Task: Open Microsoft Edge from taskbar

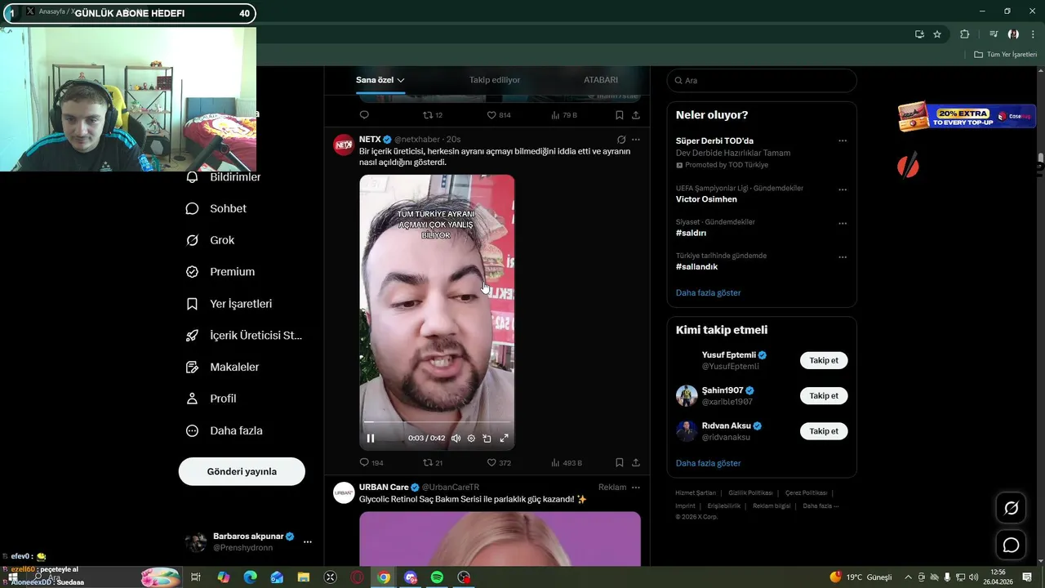Action: [x=251, y=577]
